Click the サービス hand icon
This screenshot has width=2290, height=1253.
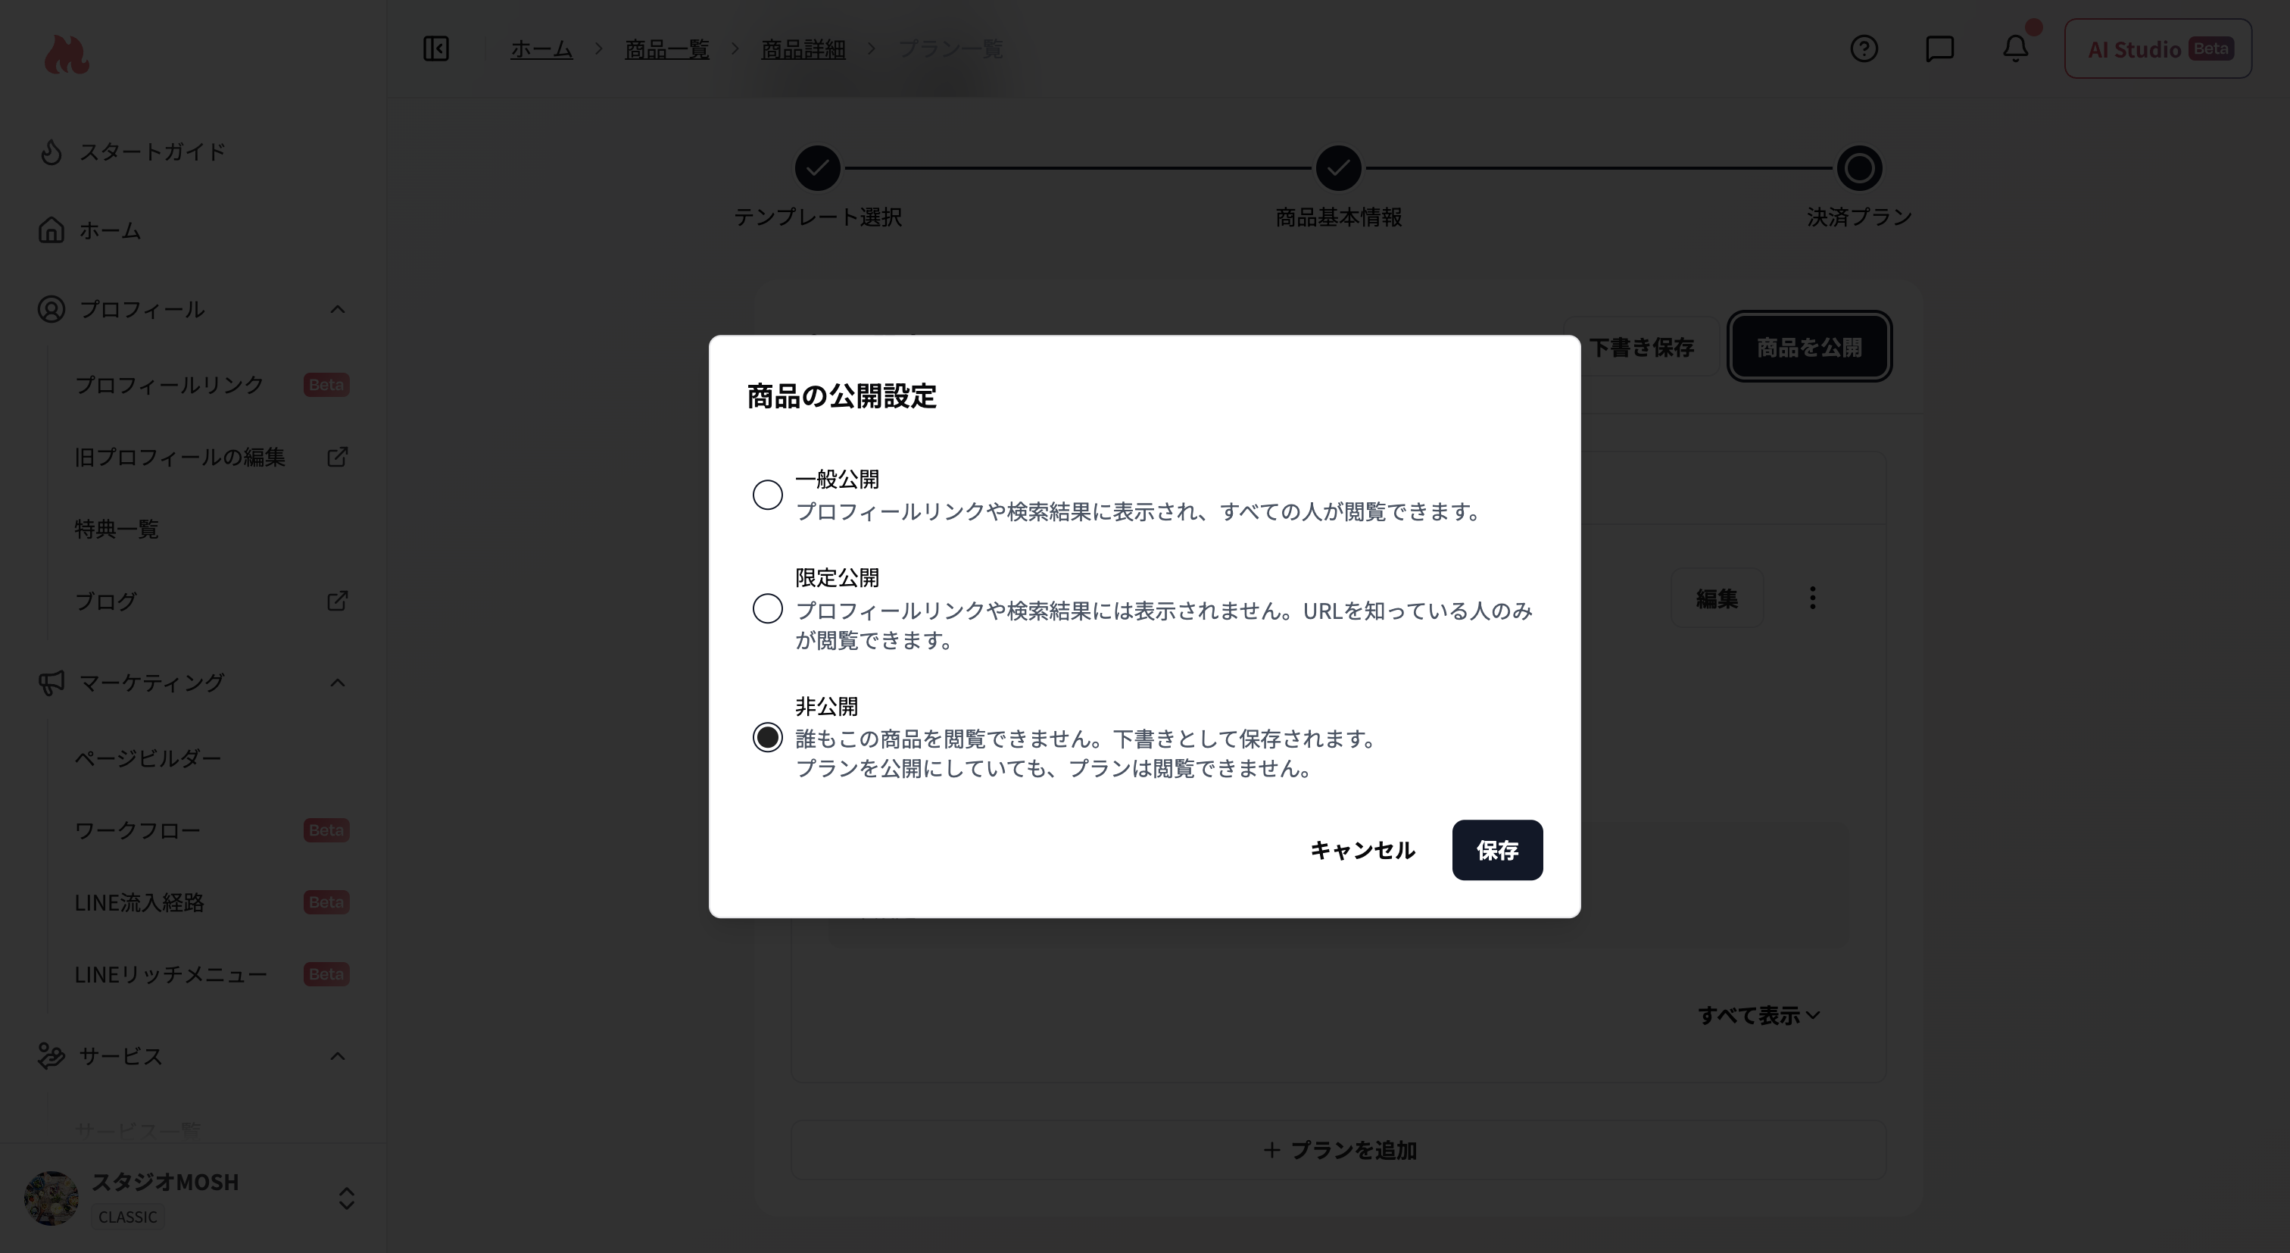(x=51, y=1057)
